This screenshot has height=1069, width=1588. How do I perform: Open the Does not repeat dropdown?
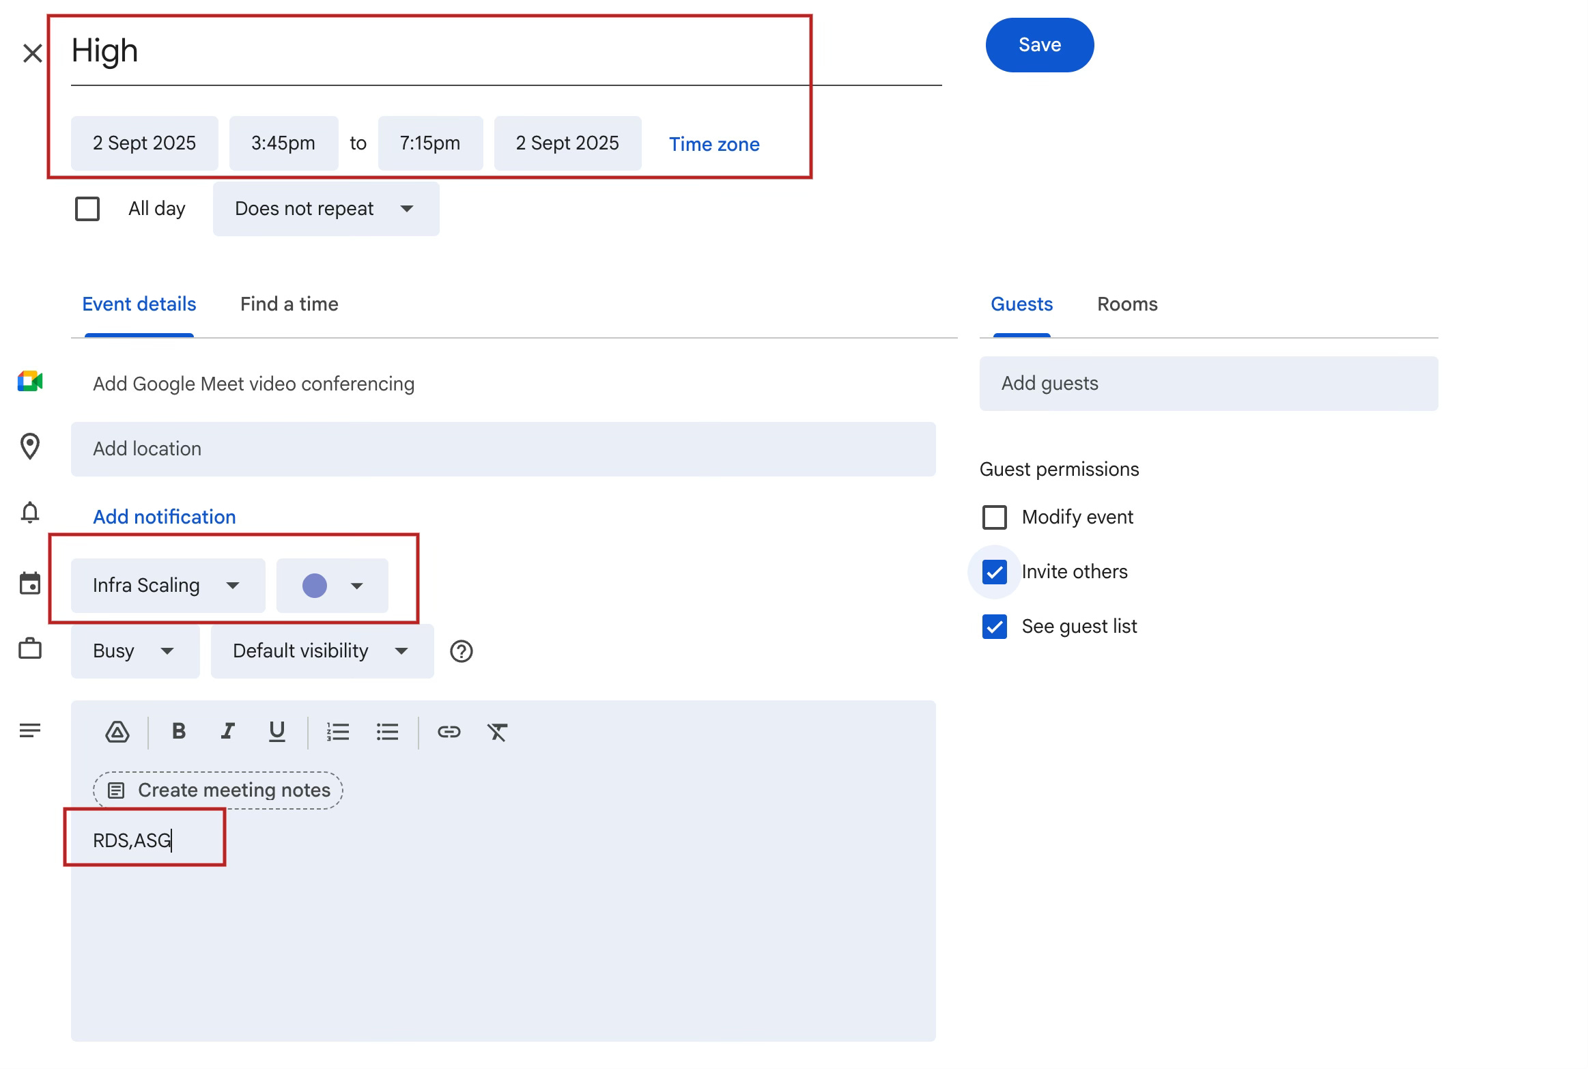pyautogui.click(x=326, y=209)
